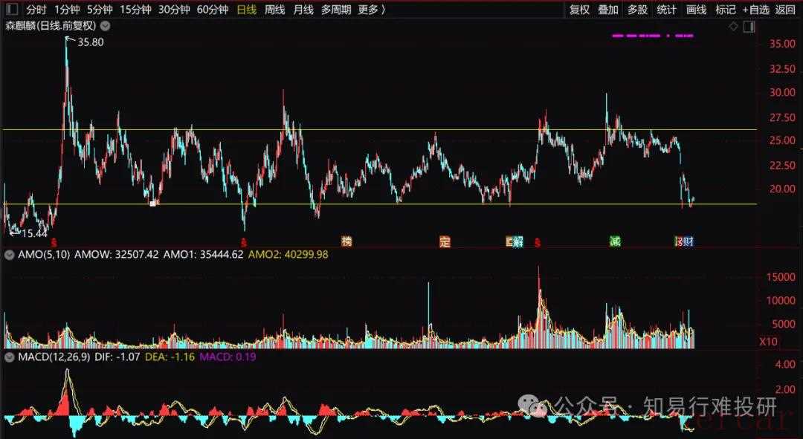
Task: Click the diamond icon above the chart
Action: click(733, 27)
